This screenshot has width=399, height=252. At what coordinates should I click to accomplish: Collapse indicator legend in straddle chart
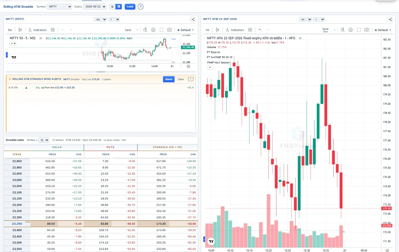[210, 68]
